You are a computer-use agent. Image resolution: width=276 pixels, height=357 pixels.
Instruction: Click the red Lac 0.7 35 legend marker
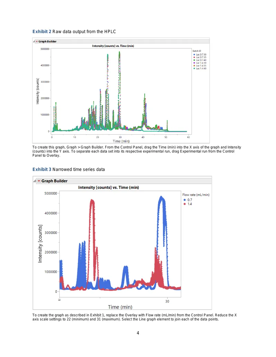click(x=194, y=57)
